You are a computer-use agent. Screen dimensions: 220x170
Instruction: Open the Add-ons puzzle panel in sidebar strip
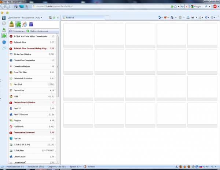point(4,36)
